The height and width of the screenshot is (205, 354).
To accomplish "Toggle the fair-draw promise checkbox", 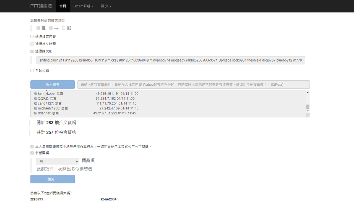I will coord(32,147).
